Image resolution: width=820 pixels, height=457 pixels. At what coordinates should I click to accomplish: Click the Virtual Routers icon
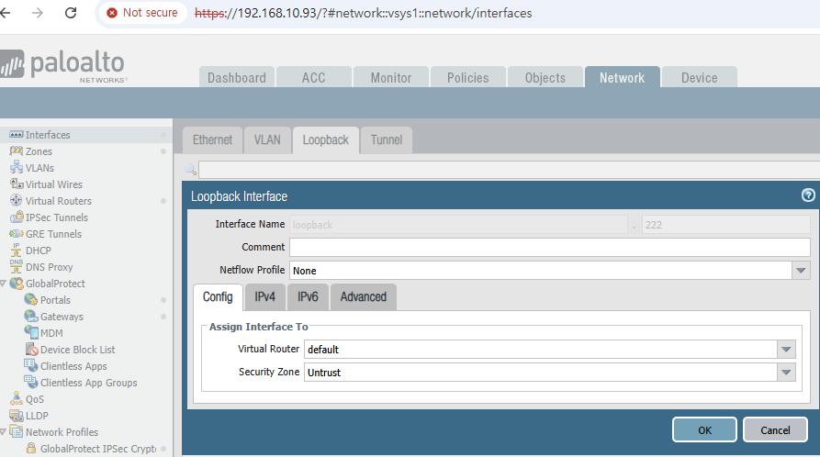tap(17, 201)
